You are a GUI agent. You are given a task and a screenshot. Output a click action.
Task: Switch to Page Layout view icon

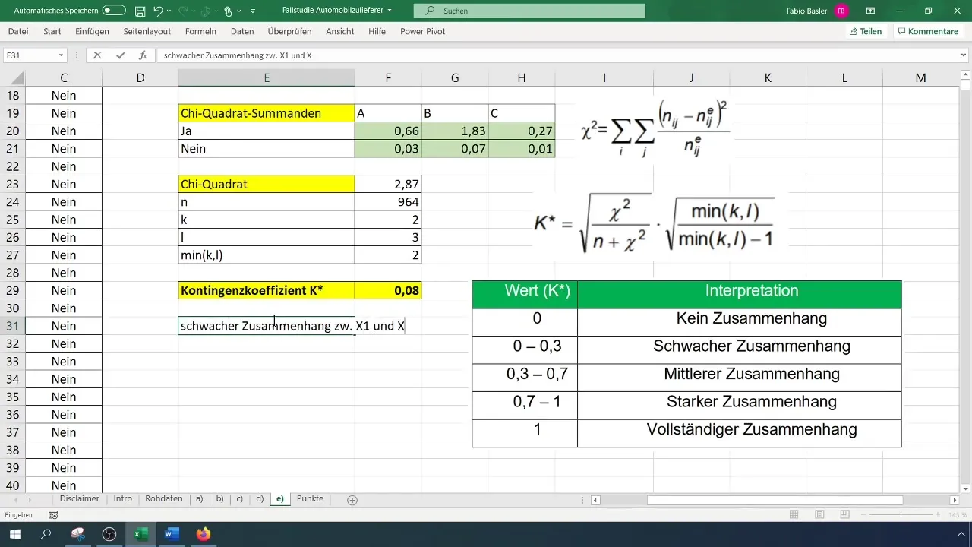pyautogui.click(x=819, y=514)
